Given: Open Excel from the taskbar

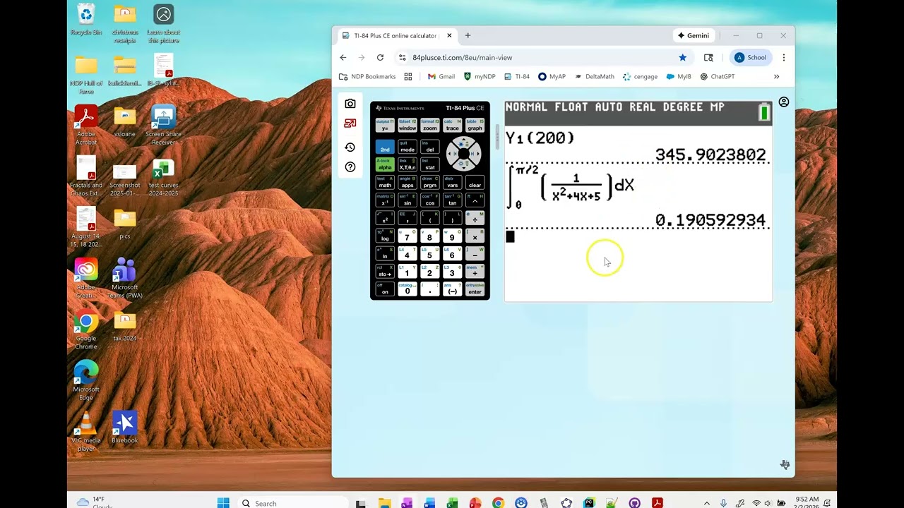Looking at the screenshot, I should [452, 503].
